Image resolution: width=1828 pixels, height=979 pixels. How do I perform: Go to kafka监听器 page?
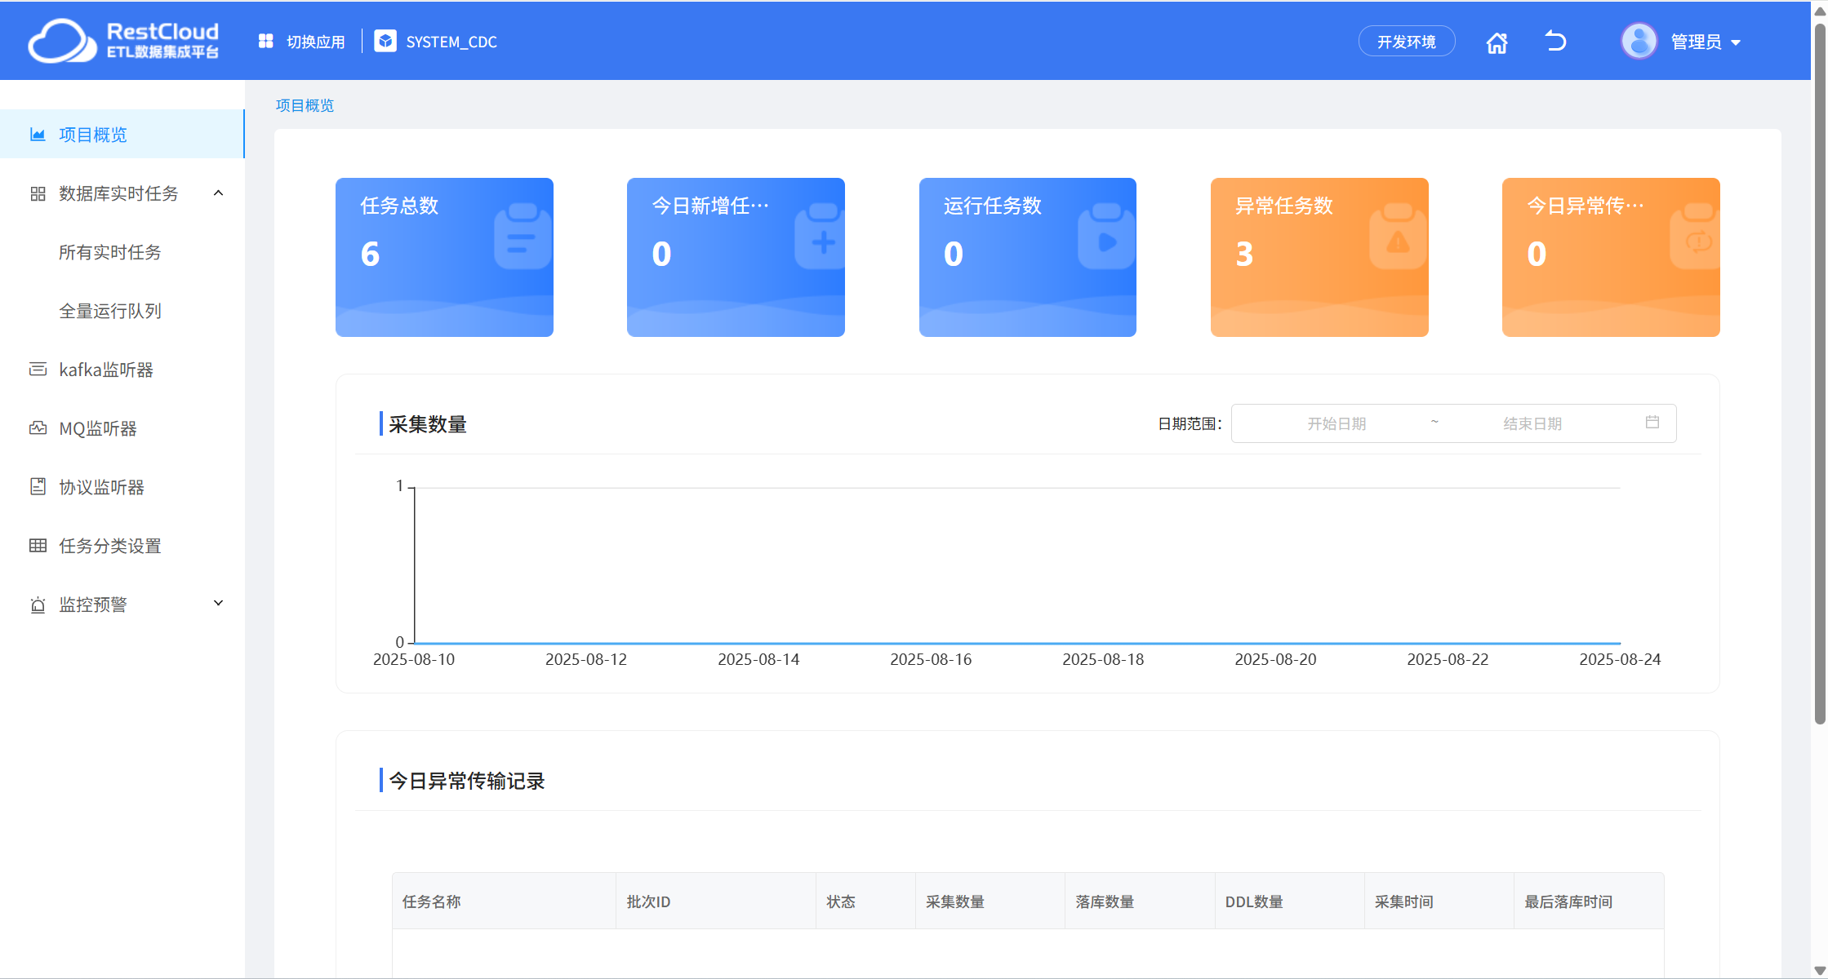coord(105,370)
